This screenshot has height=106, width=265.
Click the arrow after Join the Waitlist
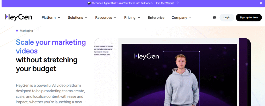click(177, 3)
